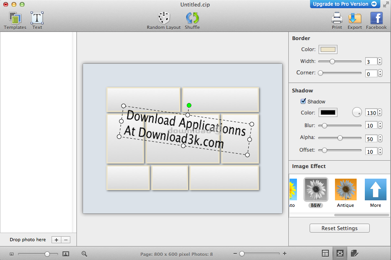Image resolution: width=391 pixels, height=260 pixels.
Task: Click the border Width value field
Action: (371, 61)
